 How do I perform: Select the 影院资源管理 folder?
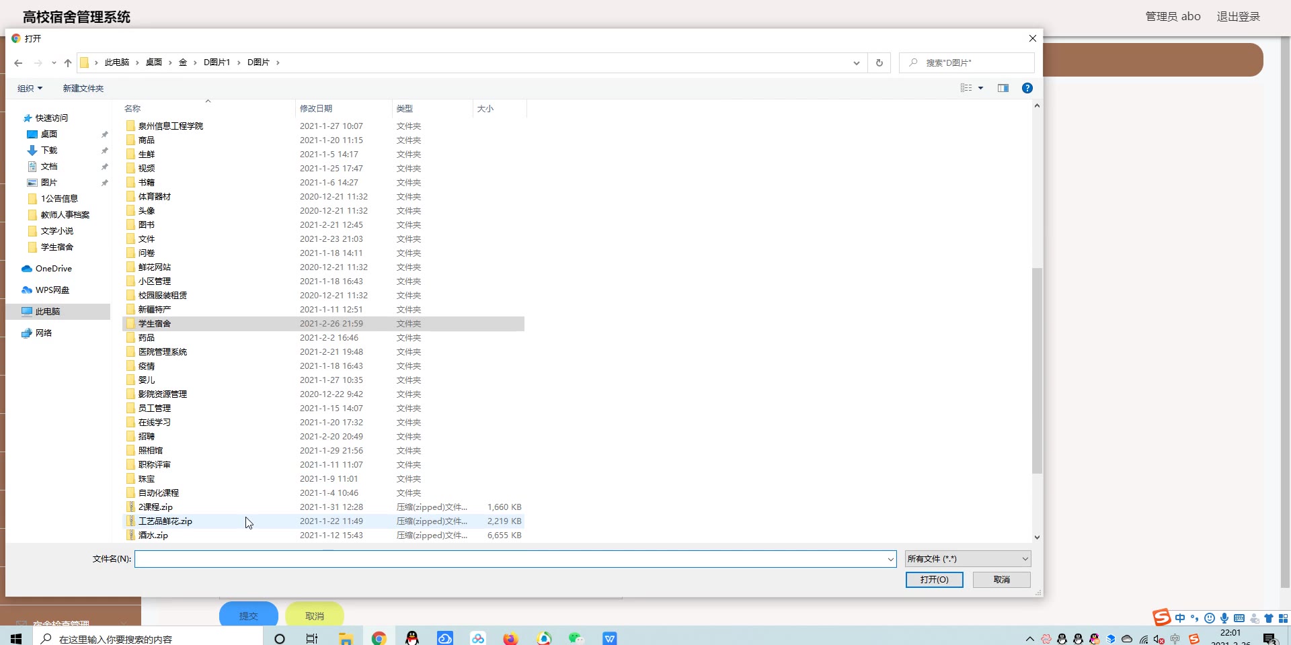tap(323, 394)
